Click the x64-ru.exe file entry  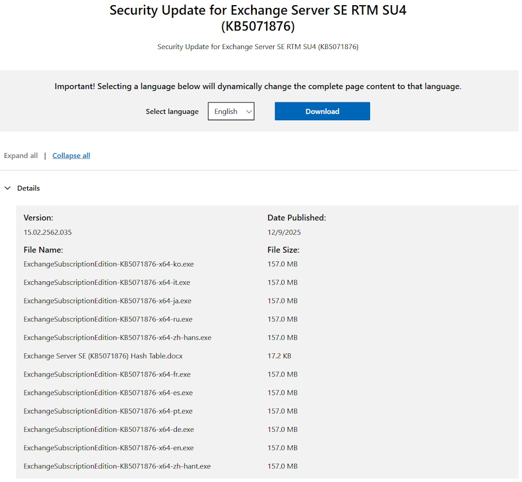tap(108, 319)
